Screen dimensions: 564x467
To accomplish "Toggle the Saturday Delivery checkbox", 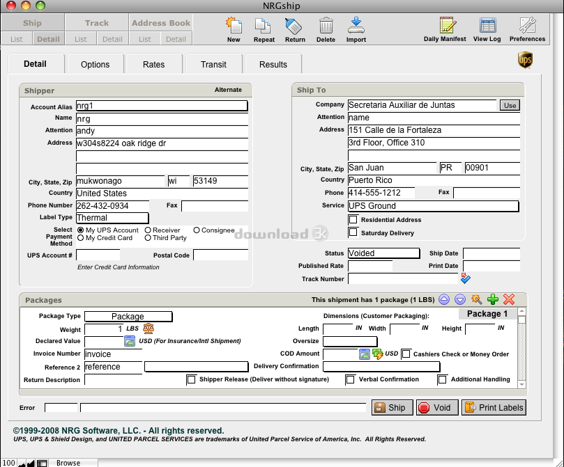I will (353, 232).
